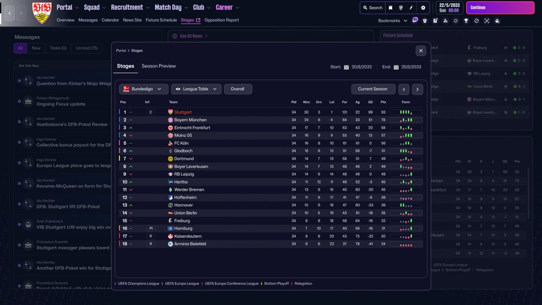Click the Search button in top bar

pos(372,8)
